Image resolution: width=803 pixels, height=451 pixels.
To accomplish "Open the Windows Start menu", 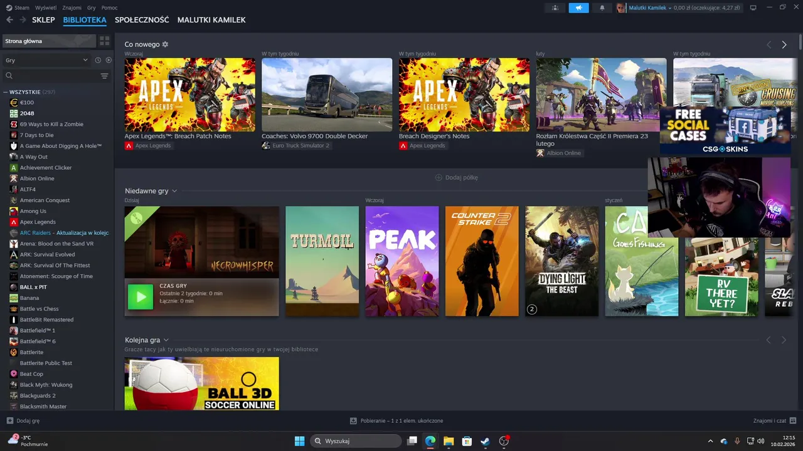I will click(299, 441).
